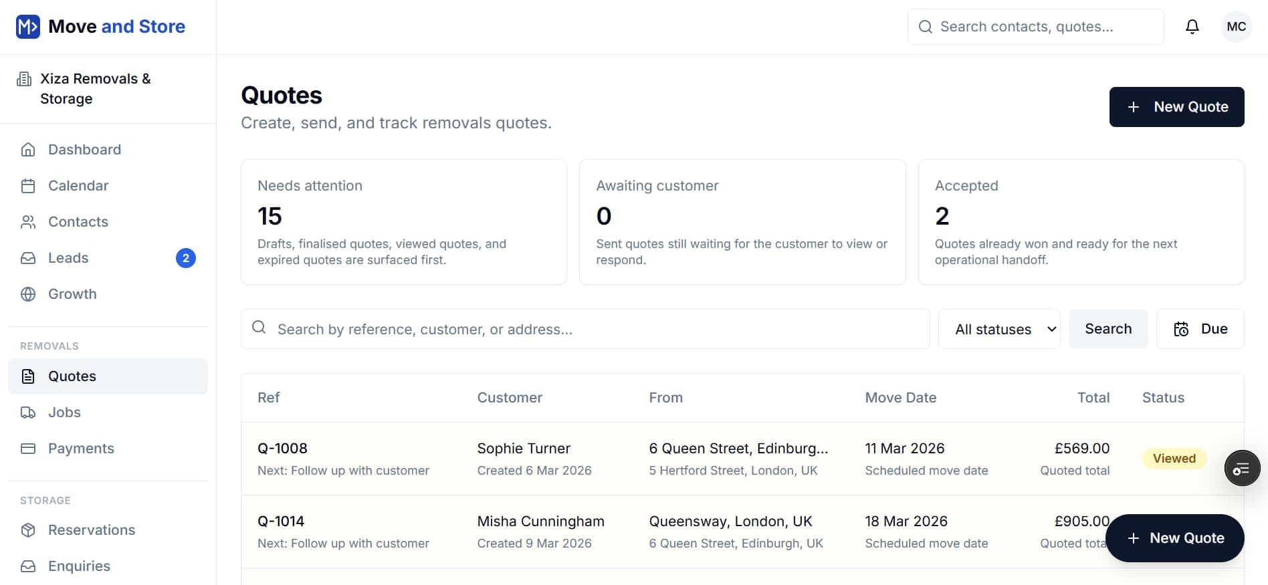This screenshot has width=1268, height=585.
Task: Click the top New Quote button
Action: point(1176,107)
